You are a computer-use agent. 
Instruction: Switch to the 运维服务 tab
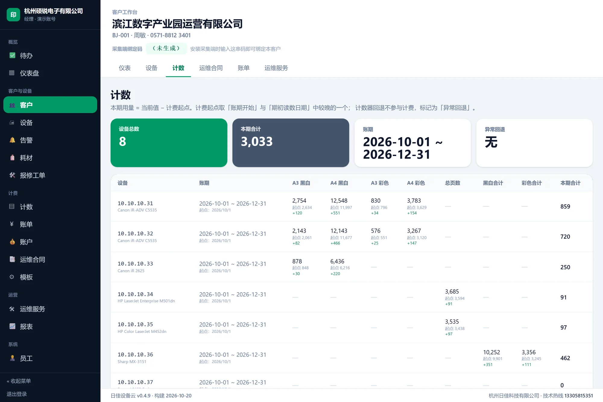(276, 68)
